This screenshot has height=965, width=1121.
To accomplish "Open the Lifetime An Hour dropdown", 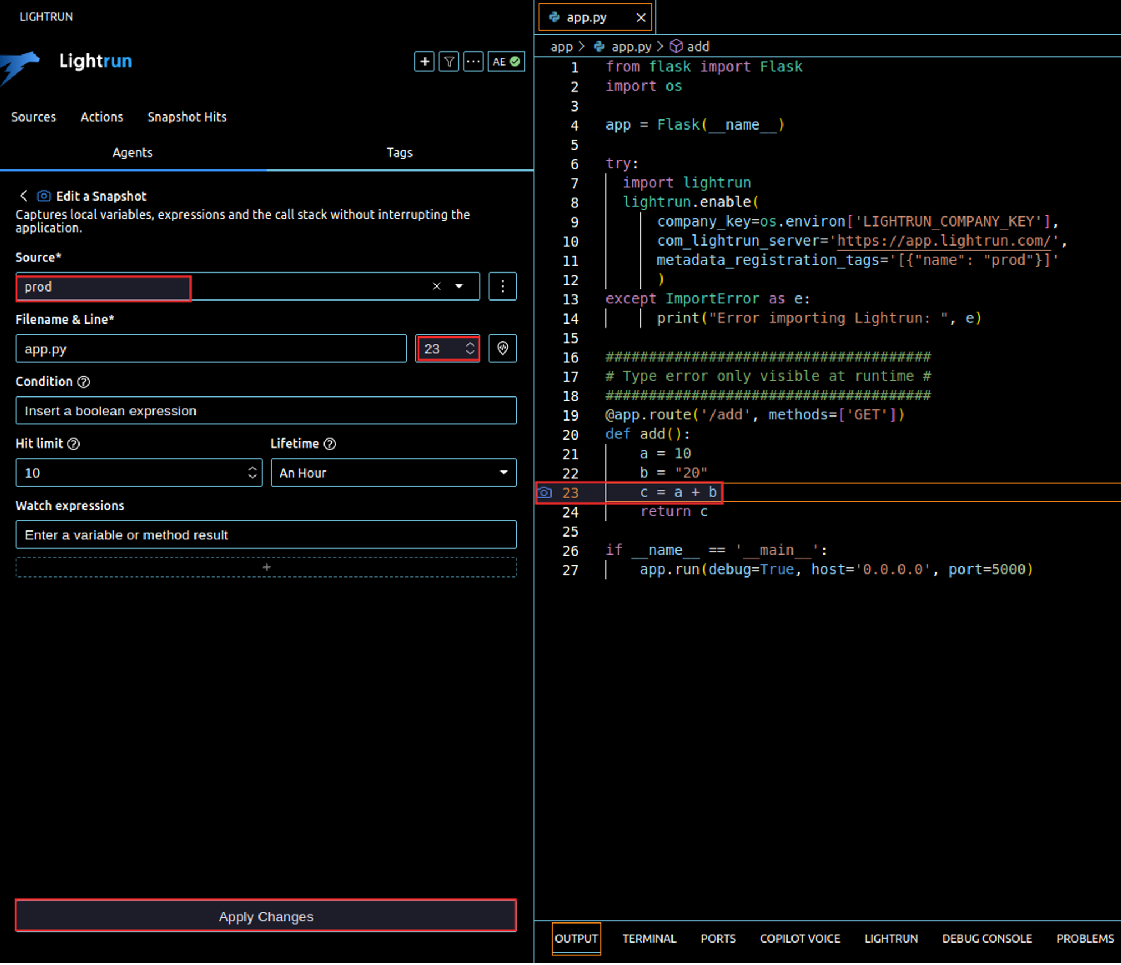I will coord(393,473).
